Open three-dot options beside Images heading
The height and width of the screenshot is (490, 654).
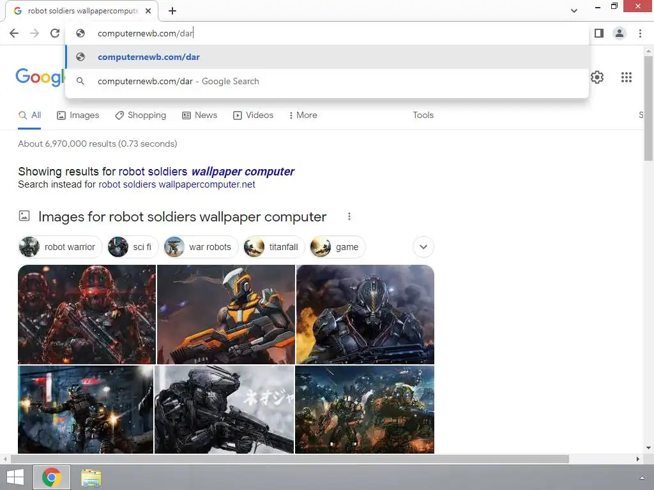(349, 216)
